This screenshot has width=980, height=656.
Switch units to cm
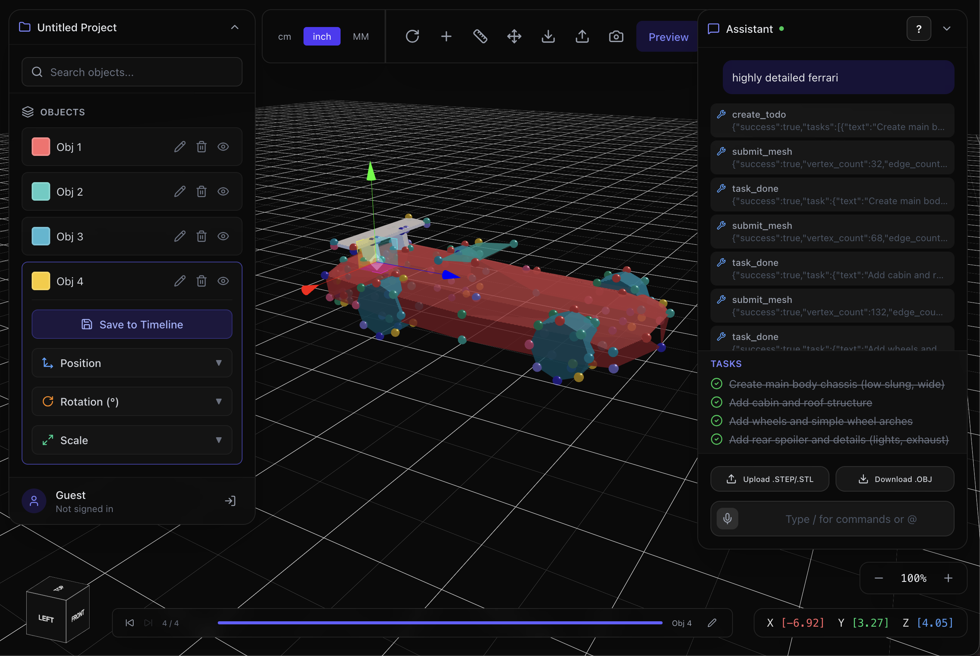click(284, 37)
